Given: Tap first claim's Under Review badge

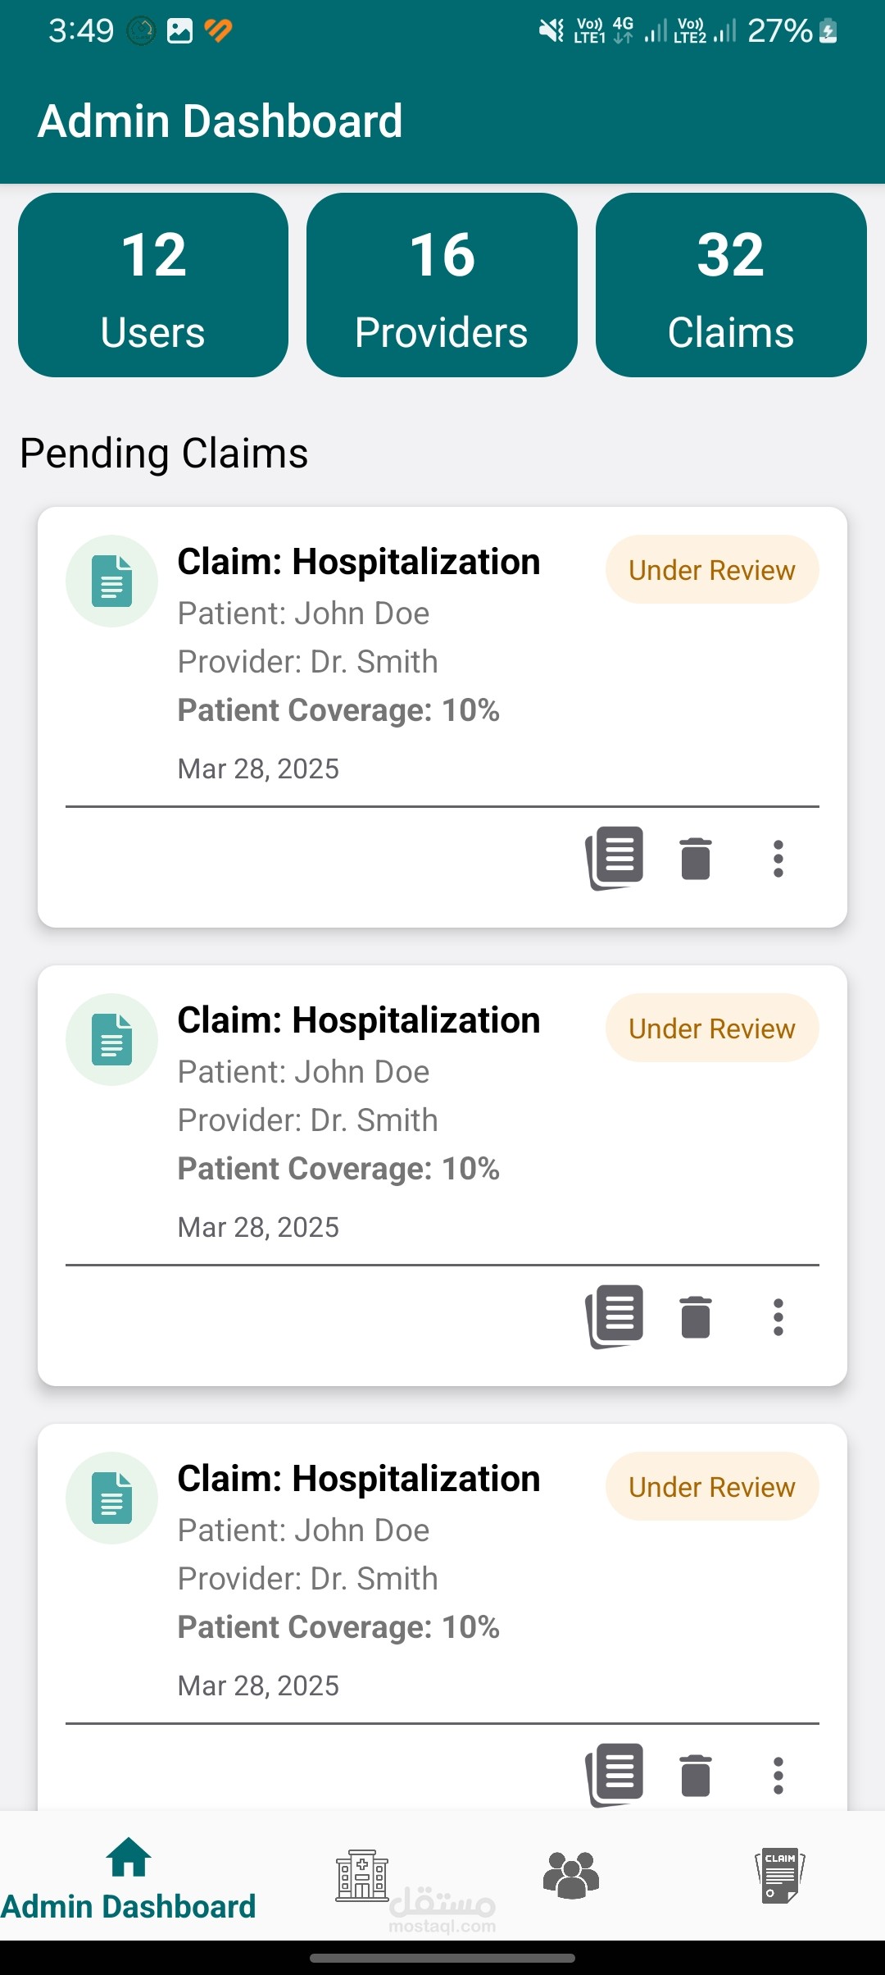Looking at the screenshot, I should tap(712, 570).
